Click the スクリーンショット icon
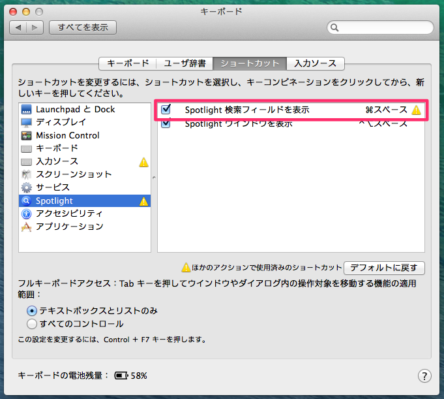The height and width of the screenshot is (399, 444). 26,174
